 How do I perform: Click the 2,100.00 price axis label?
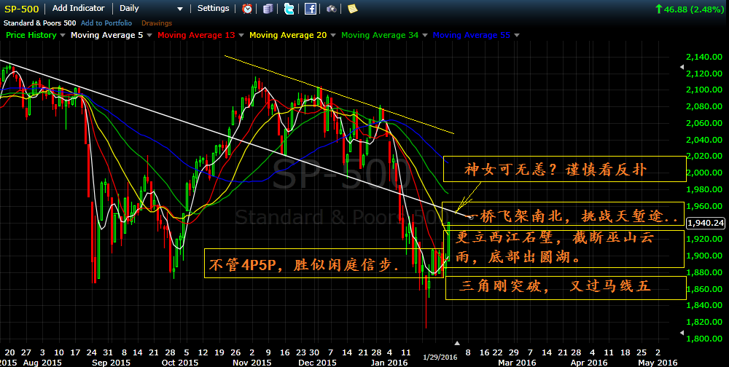point(703,90)
